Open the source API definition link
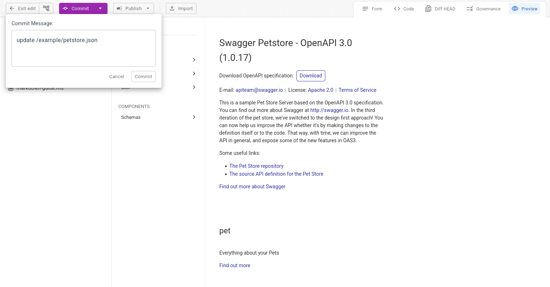550x287 pixels. coord(276,174)
